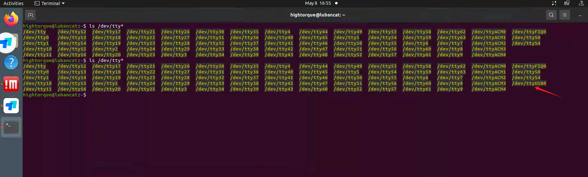This screenshot has height=177, width=588.
Task: Click the window title hightorque@lubancat: ~
Action: (318, 15)
